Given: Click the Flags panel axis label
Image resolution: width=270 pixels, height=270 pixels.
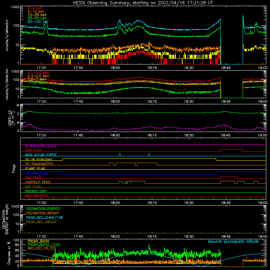Looking at the screenshot, I should tap(14, 168).
